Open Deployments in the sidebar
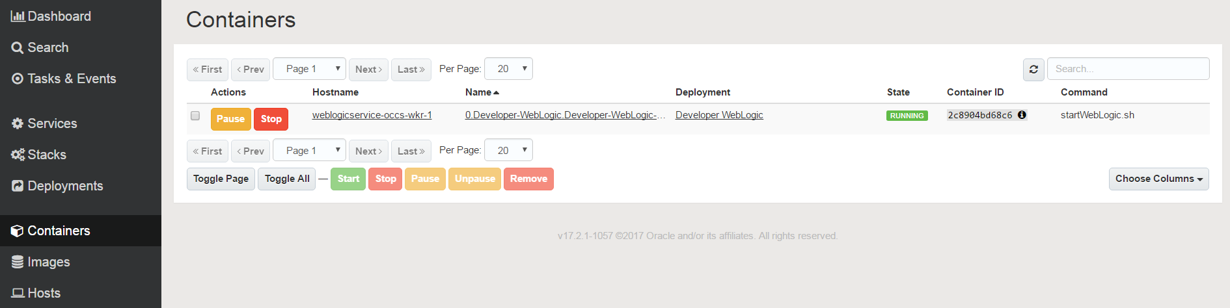 click(57, 186)
